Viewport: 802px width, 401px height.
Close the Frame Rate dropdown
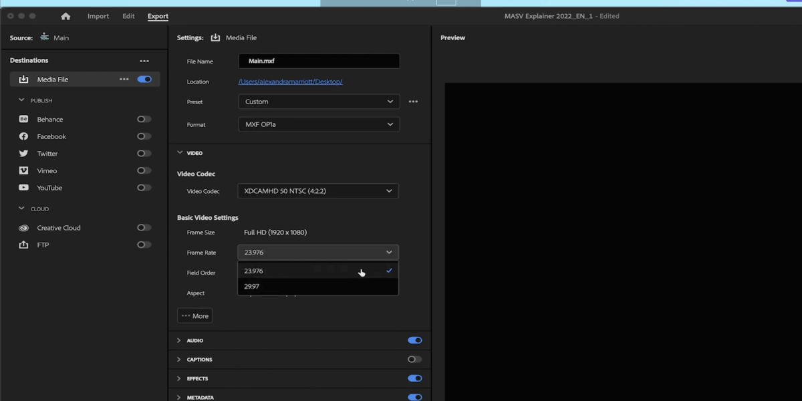click(318, 253)
